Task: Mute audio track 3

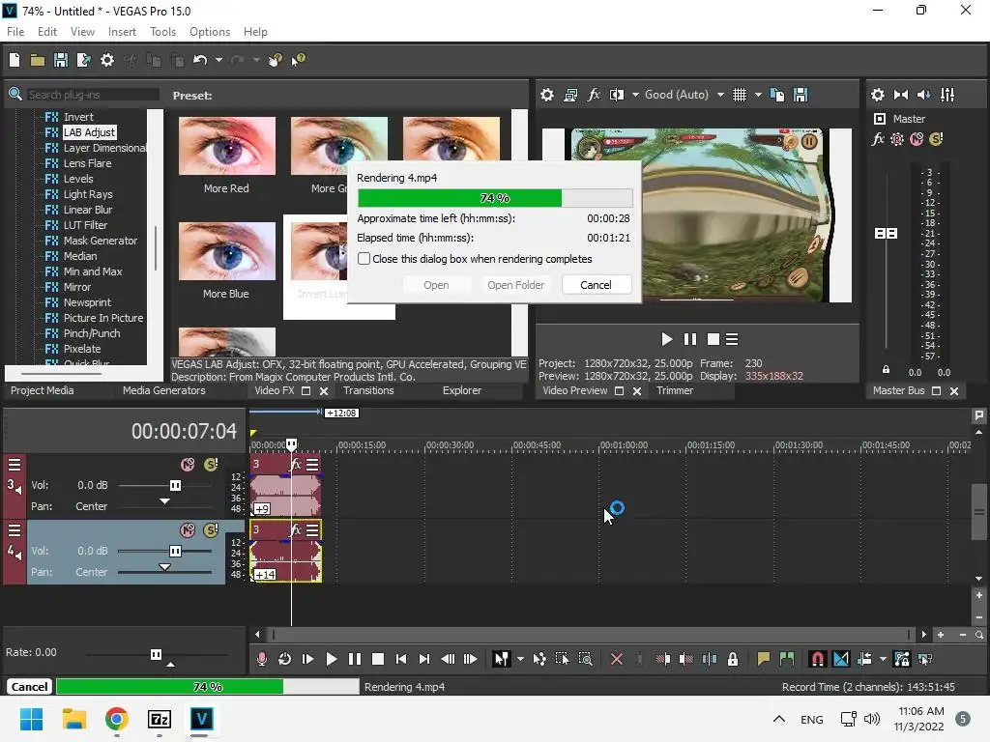Action: [188, 465]
